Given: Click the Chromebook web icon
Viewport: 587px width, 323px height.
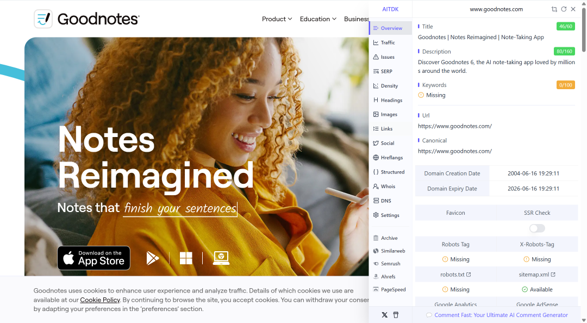Looking at the screenshot, I should click(221, 258).
